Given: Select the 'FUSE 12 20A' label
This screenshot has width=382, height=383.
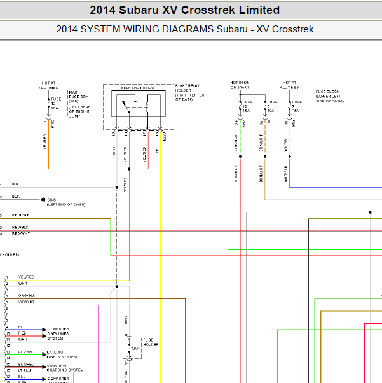Looking at the screenshot, I should [56, 104].
